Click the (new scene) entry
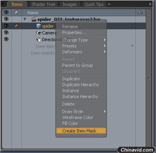The height and width of the screenshot is (153, 156). [43, 53]
